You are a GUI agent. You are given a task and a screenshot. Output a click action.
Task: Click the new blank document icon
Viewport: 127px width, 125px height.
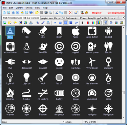(x=4, y=12)
